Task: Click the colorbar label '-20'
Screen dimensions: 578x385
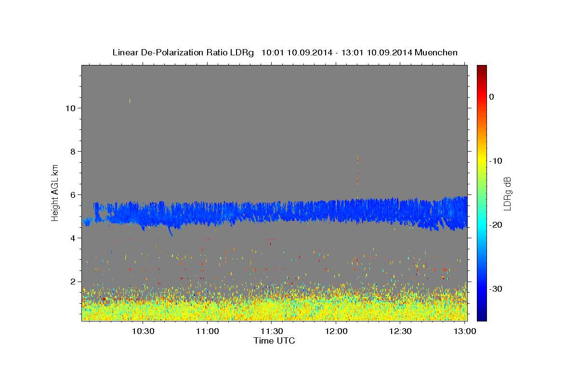Action: pos(496,225)
